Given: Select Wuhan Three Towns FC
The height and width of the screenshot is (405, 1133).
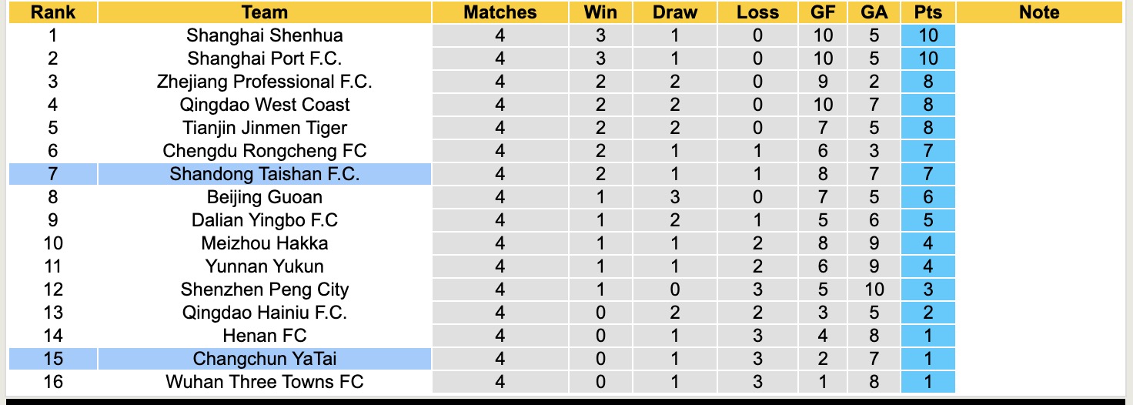Looking at the screenshot, I should pos(264,382).
